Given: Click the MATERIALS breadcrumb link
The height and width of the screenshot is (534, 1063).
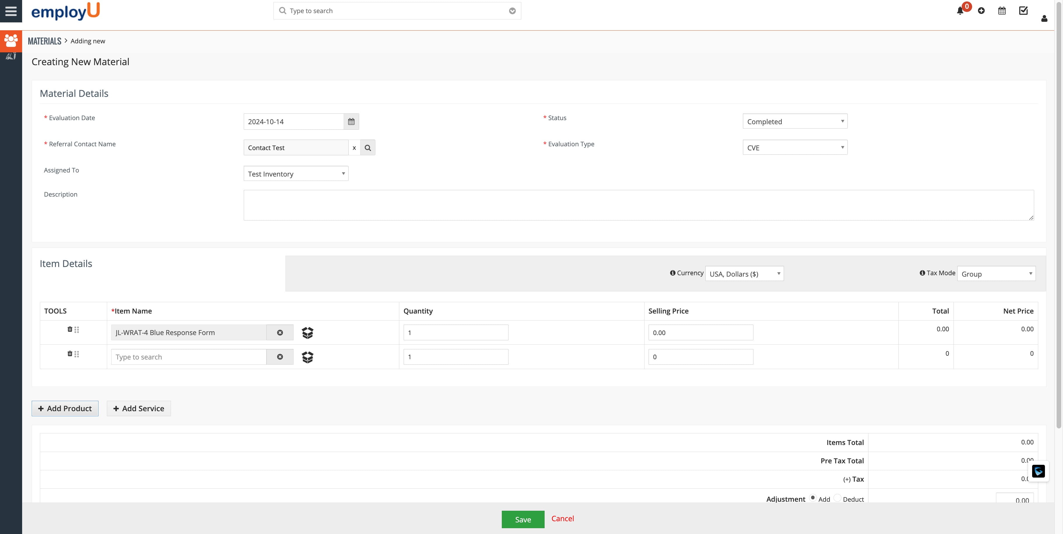Looking at the screenshot, I should point(45,41).
